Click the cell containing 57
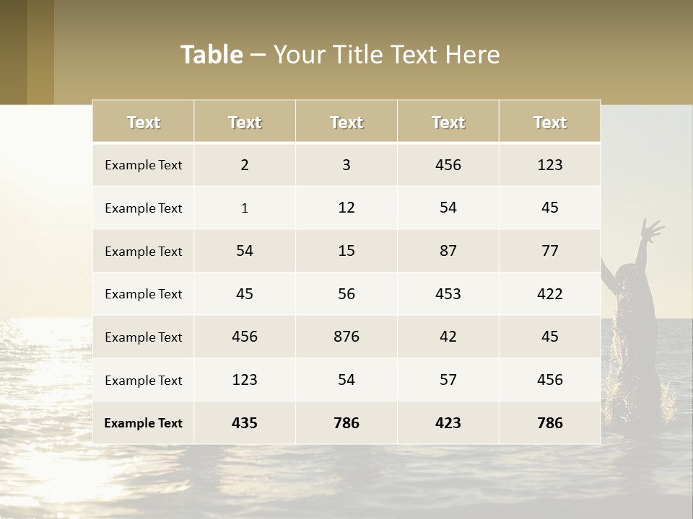Screen dimensions: 693x519 point(448,380)
